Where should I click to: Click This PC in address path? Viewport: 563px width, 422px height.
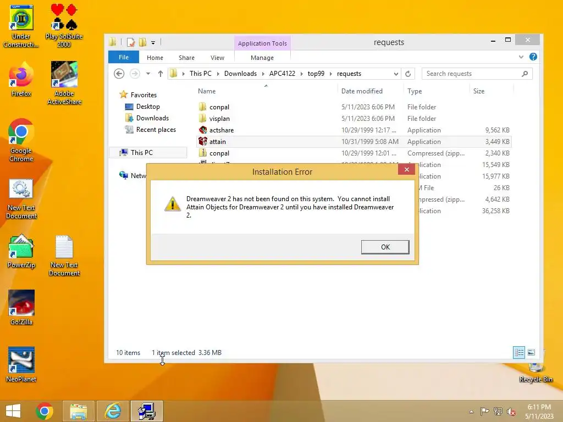[x=200, y=74]
